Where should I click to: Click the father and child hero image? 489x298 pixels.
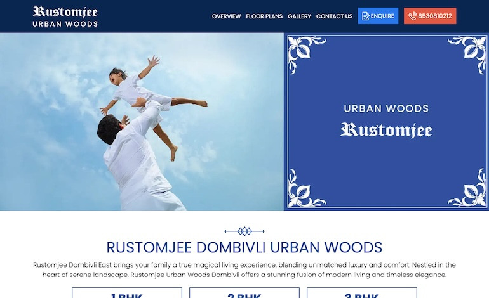[142, 122]
